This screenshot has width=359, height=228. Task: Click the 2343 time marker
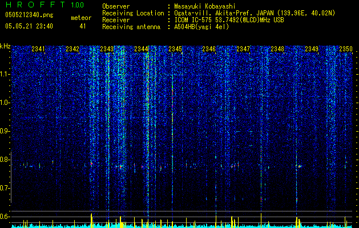(107, 48)
